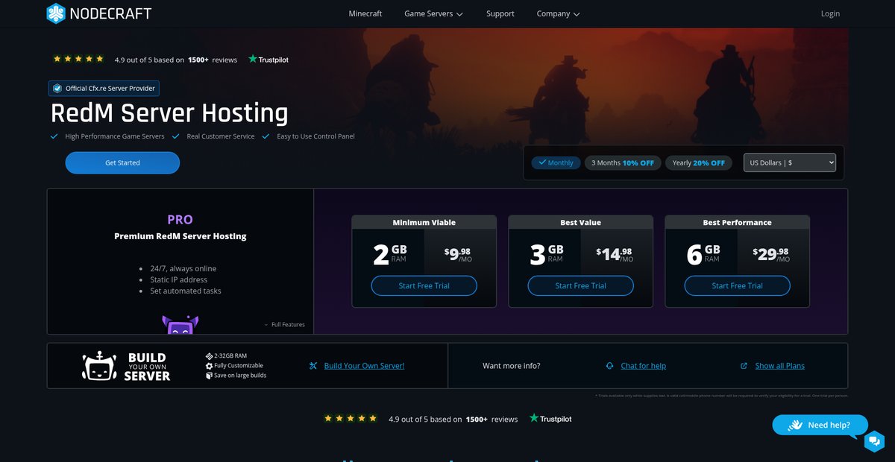The image size is (895, 462).
Task: Click 24/7, always online list item
Action: coord(183,268)
